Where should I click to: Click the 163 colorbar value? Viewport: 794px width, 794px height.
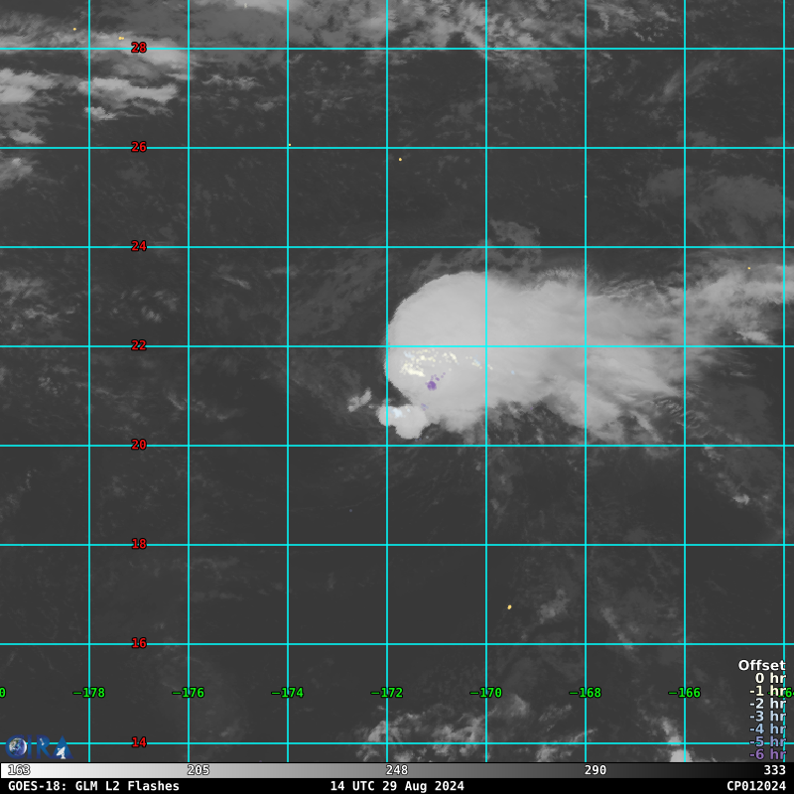click(19, 770)
